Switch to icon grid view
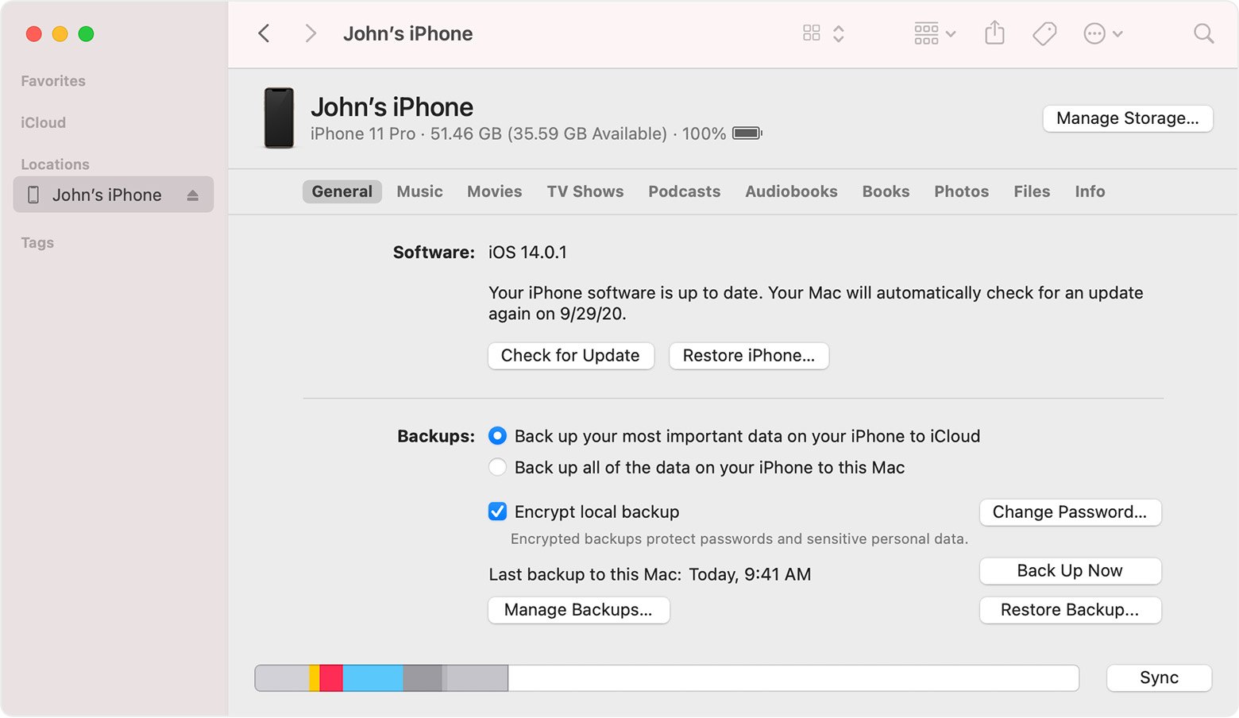This screenshot has width=1239, height=718. (811, 33)
